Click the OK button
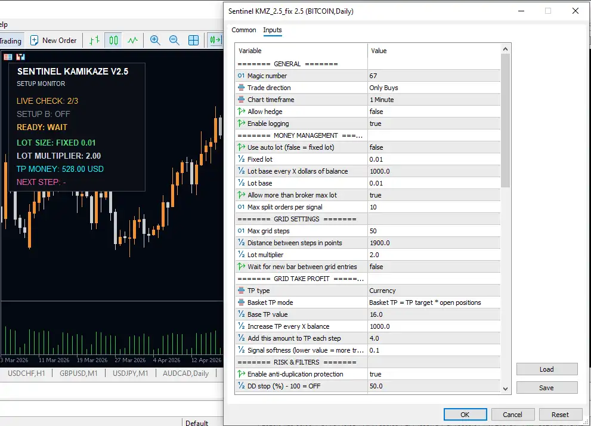Screen dimensions: 591x426 click(465, 414)
